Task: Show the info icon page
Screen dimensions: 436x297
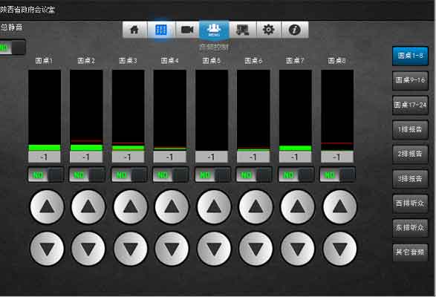Action: coord(295,30)
